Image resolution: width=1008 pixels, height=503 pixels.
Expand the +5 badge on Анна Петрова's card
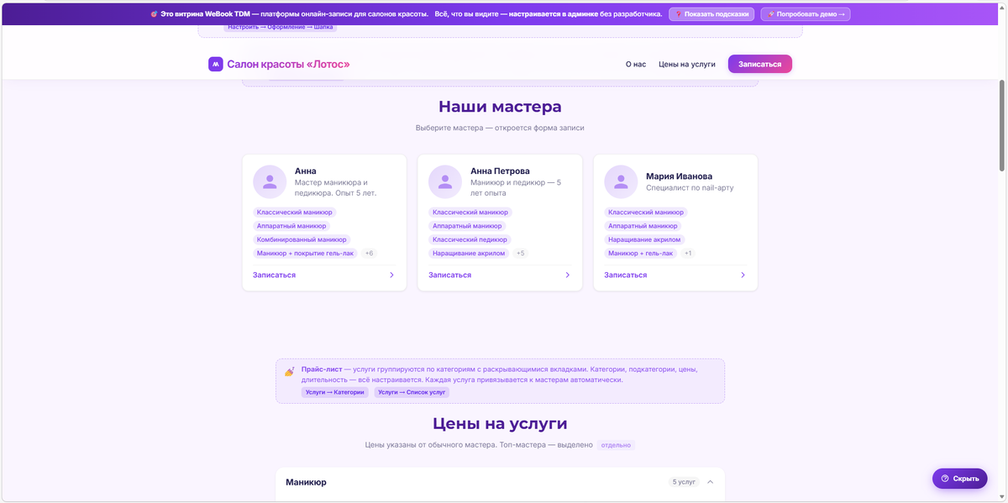(x=519, y=252)
